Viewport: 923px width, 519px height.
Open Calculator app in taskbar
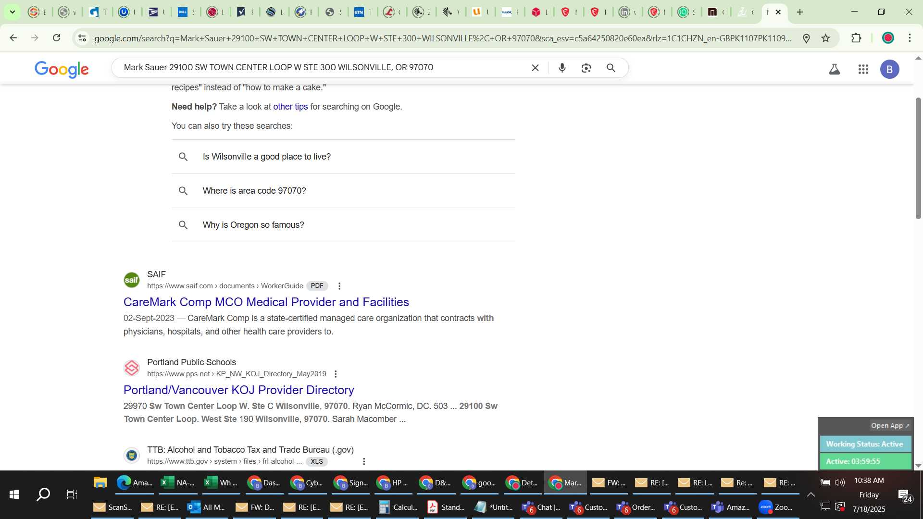pyautogui.click(x=398, y=507)
